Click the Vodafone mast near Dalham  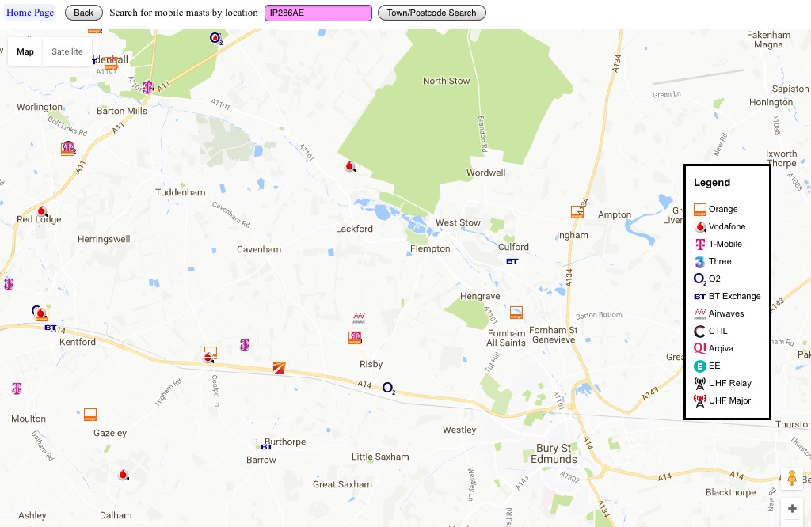pos(123,474)
